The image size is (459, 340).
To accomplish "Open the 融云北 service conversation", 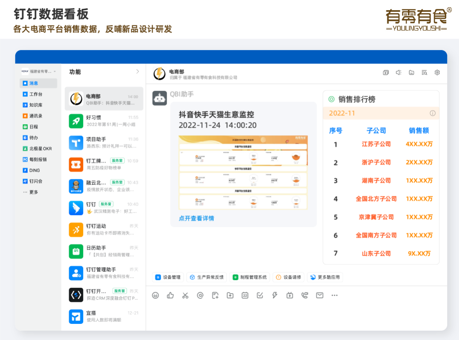I will tap(104, 186).
